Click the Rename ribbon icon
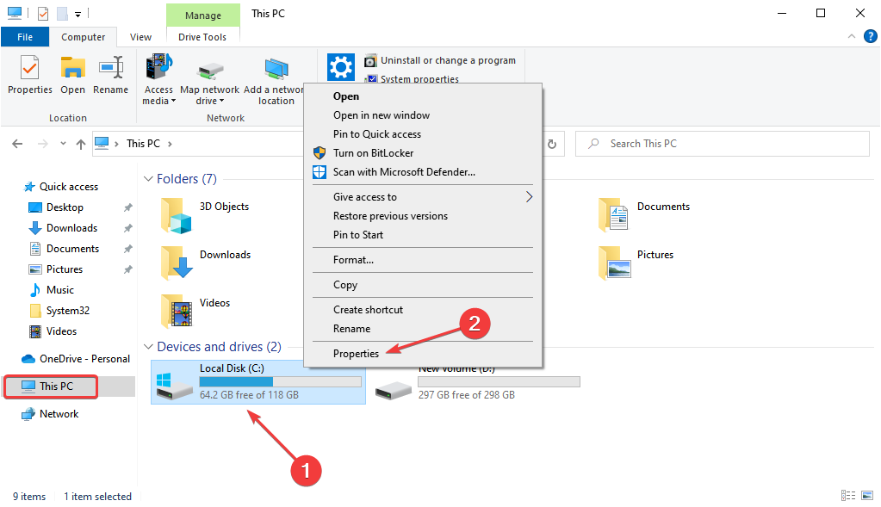The width and height of the screenshot is (881, 507). 110,75
